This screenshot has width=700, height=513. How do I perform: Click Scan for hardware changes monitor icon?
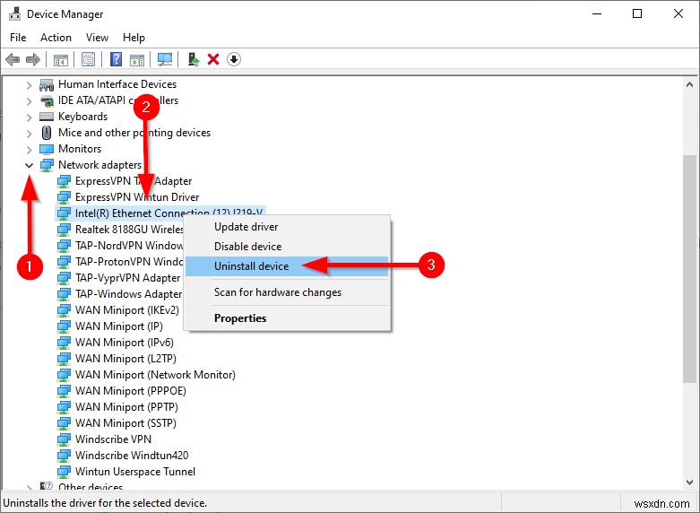point(165,59)
